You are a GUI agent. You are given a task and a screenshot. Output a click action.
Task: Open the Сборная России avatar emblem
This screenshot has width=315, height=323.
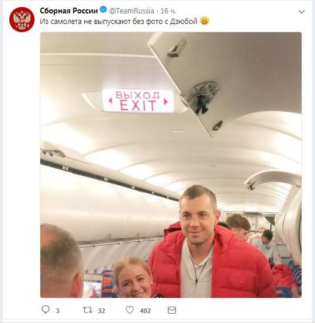(22, 20)
